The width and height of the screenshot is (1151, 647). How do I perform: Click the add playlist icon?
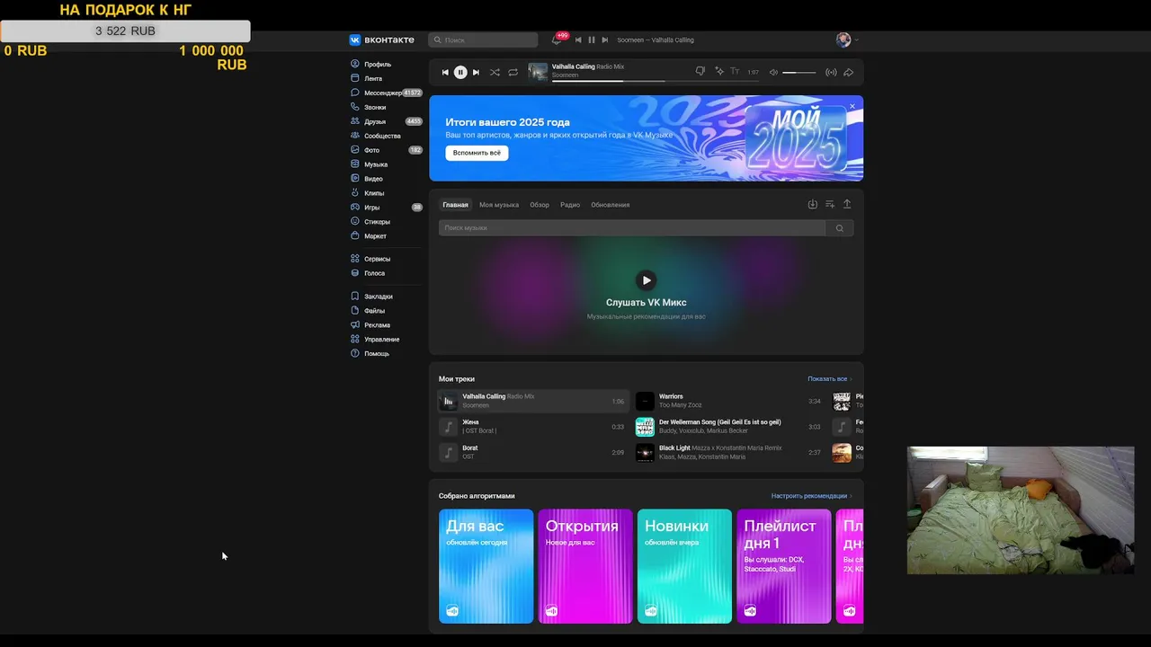click(x=830, y=205)
